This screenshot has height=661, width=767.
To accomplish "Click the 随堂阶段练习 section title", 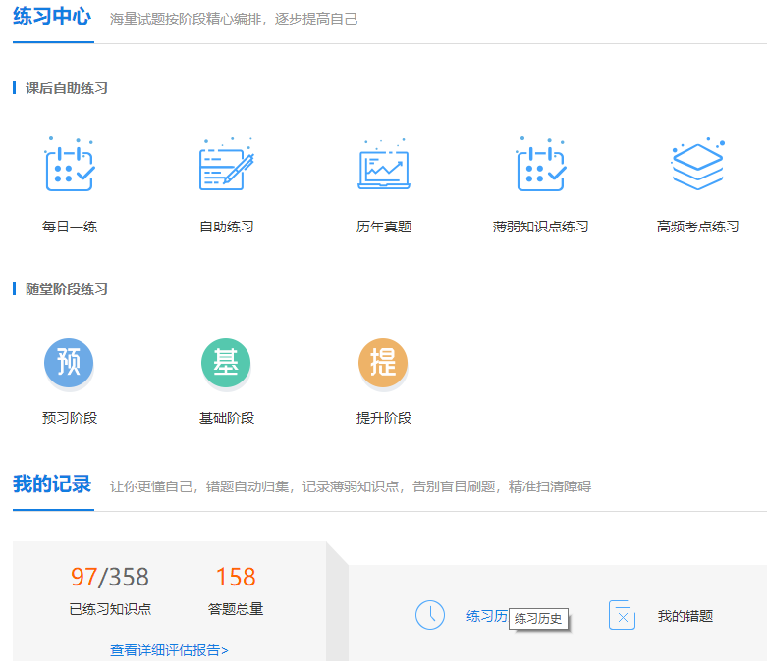I will 66,289.
